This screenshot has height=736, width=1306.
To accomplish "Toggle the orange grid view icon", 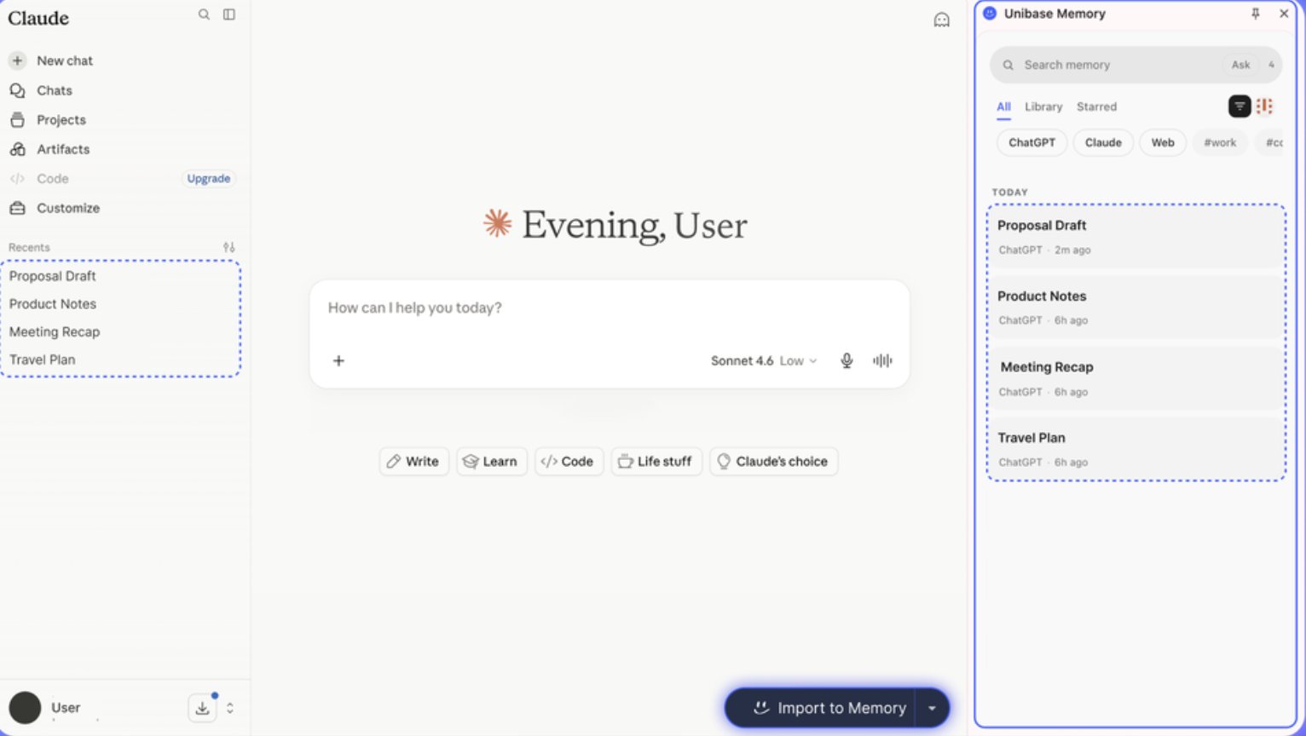I will pyautogui.click(x=1264, y=106).
